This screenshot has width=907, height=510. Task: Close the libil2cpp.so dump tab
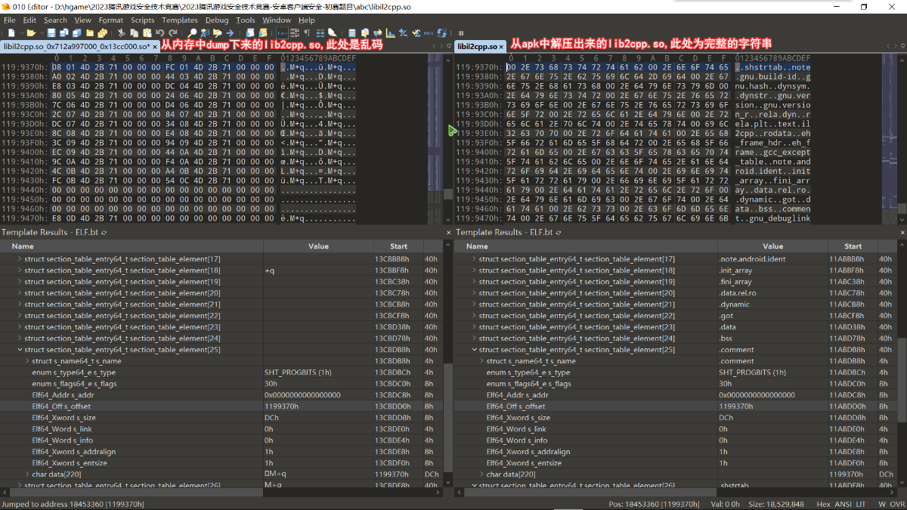click(155, 46)
